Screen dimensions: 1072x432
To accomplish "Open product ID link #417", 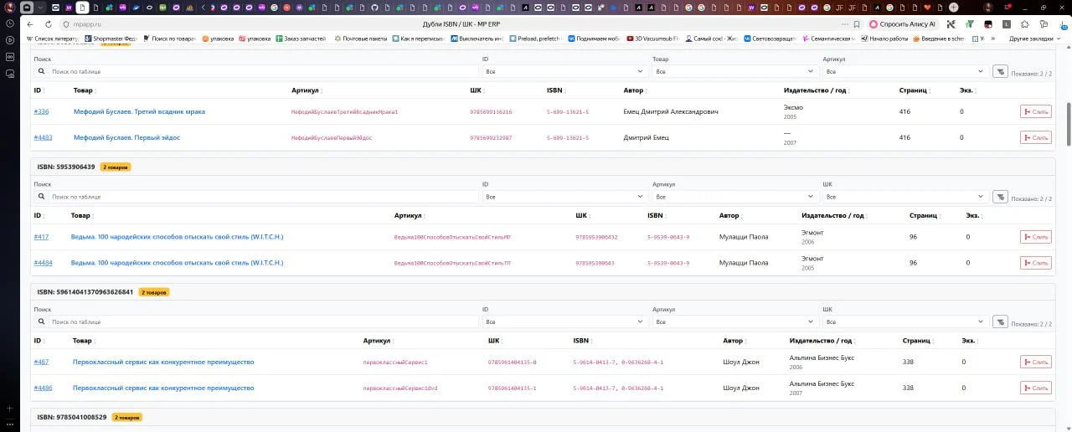I will click(41, 237).
